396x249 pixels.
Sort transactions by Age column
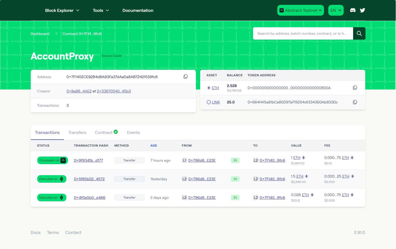pyautogui.click(x=153, y=146)
